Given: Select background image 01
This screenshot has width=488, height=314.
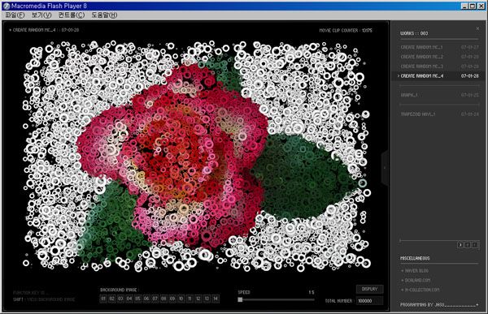Looking at the screenshot, I should 103,299.
